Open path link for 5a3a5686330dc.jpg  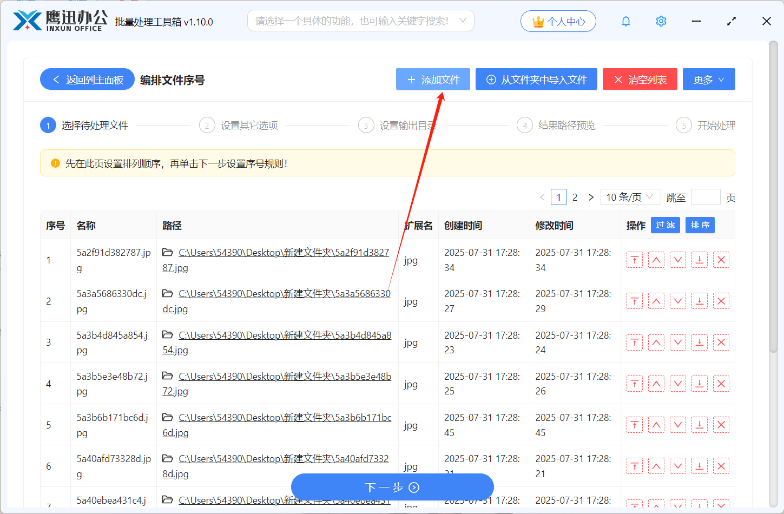[x=285, y=294]
